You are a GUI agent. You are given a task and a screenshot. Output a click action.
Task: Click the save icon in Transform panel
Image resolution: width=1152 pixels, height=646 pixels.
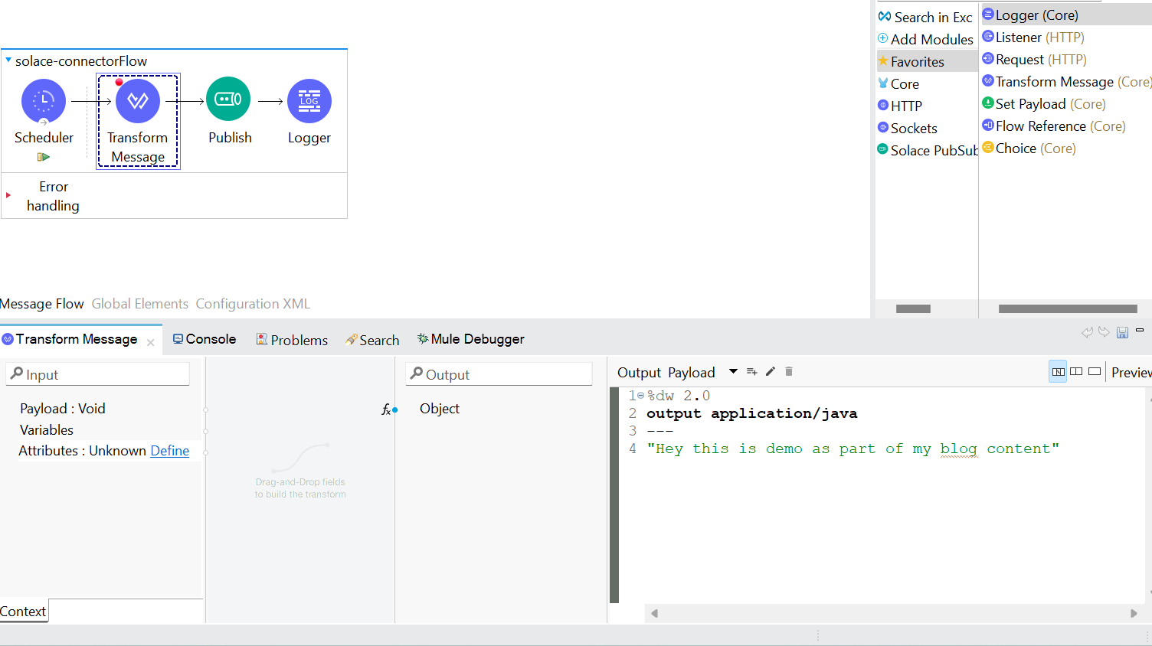click(1122, 332)
